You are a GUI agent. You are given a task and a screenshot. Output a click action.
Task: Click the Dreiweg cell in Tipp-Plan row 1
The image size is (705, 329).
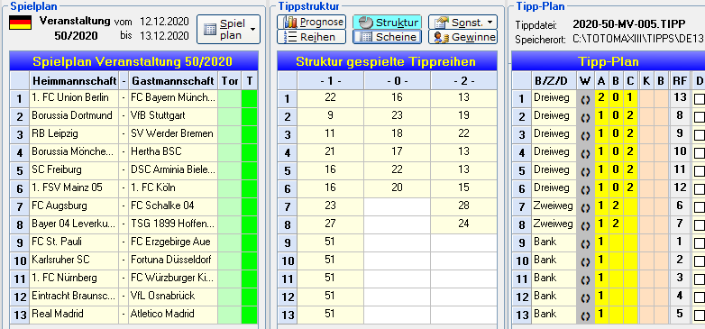click(554, 99)
